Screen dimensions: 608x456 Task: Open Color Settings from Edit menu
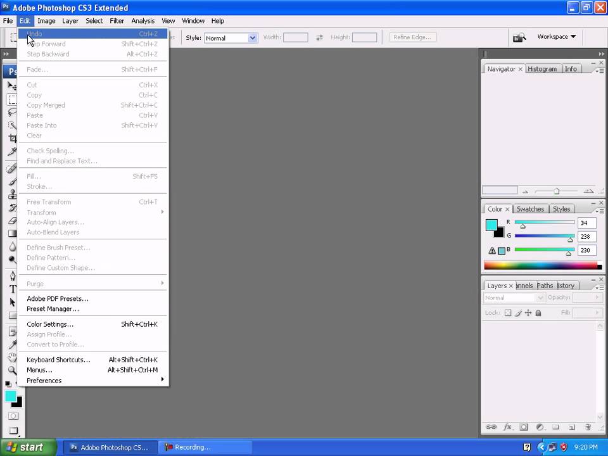click(94, 324)
